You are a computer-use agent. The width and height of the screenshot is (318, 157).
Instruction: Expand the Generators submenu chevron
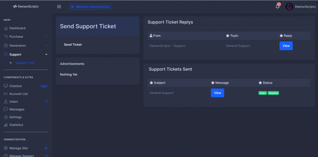tap(46, 46)
